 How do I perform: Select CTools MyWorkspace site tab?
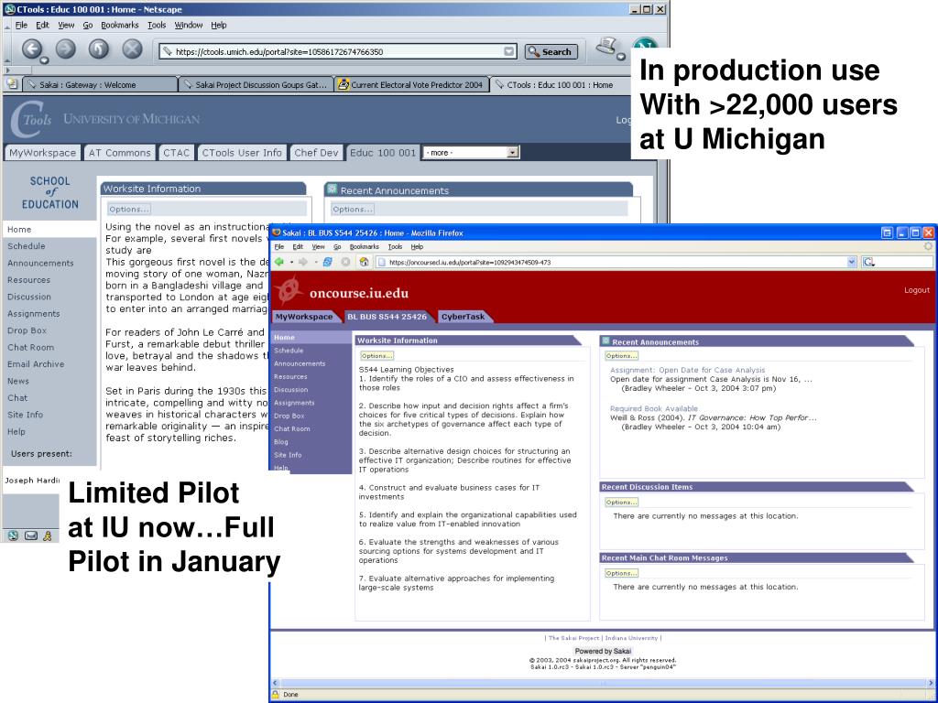tap(42, 153)
